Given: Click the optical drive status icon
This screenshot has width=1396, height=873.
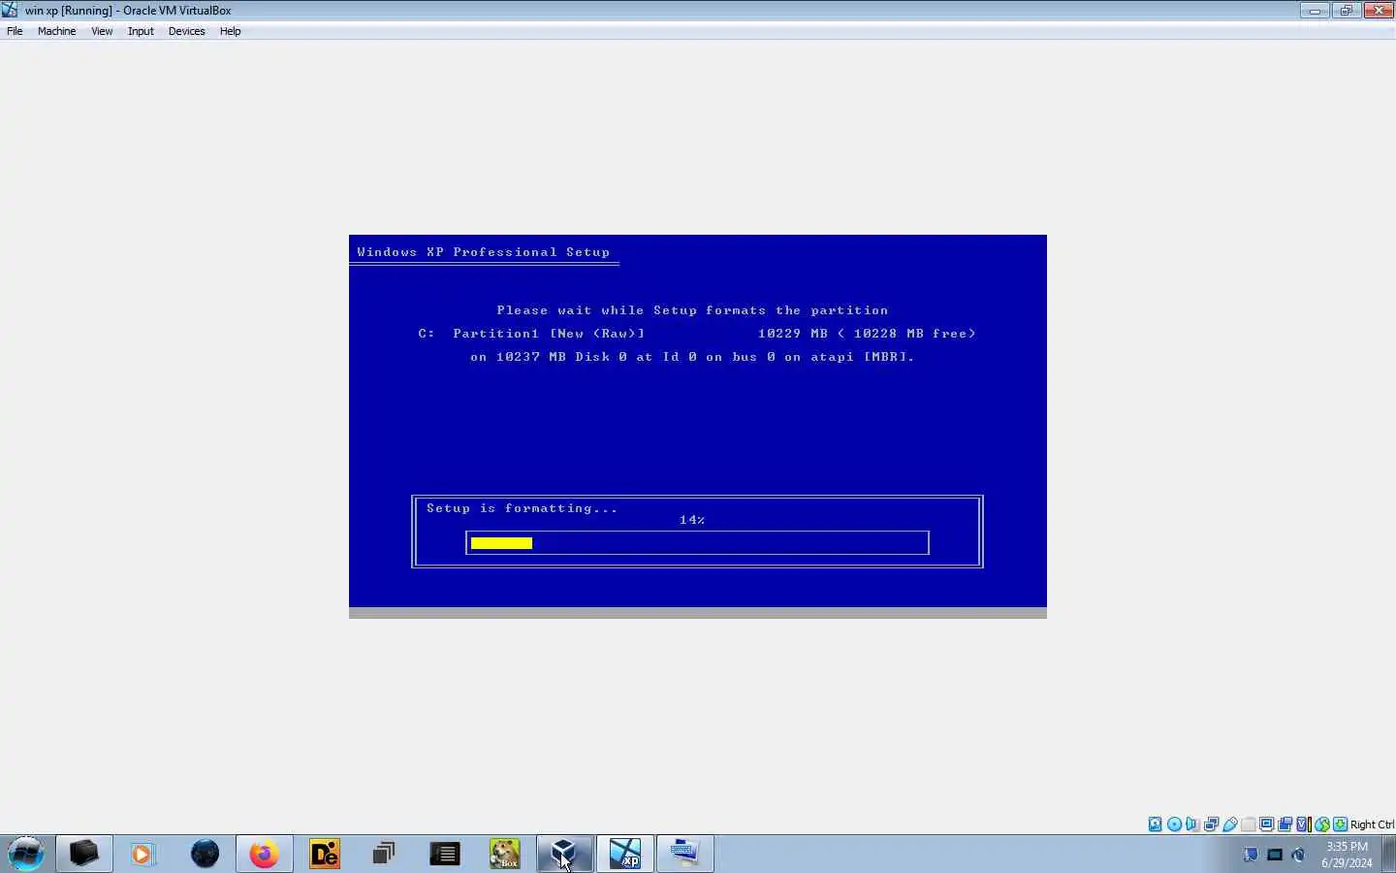Looking at the screenshot, I should 1174,824.
